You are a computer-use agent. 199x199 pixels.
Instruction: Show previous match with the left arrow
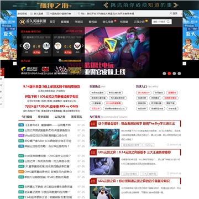[x=20, y=46]
